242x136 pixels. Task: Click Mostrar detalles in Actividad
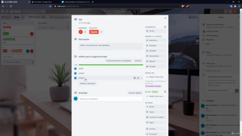pyautogui.click(x=135, y=93)
